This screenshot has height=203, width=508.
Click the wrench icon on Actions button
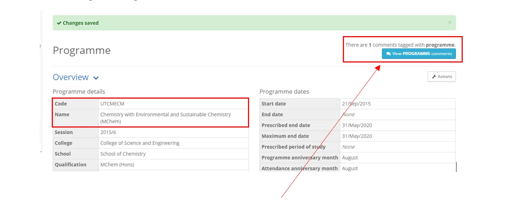click(434, 77)
